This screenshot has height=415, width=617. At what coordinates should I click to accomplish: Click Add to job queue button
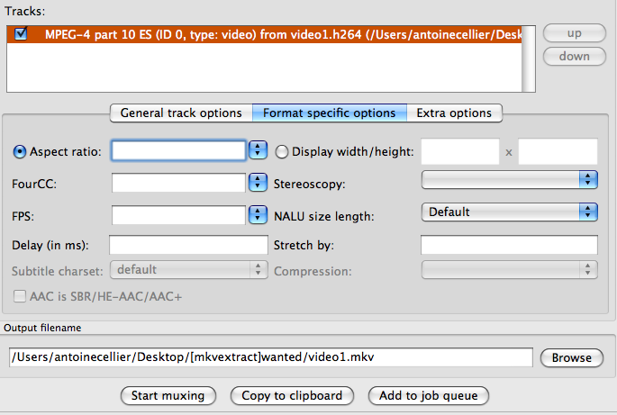click(x=429, y=396)
